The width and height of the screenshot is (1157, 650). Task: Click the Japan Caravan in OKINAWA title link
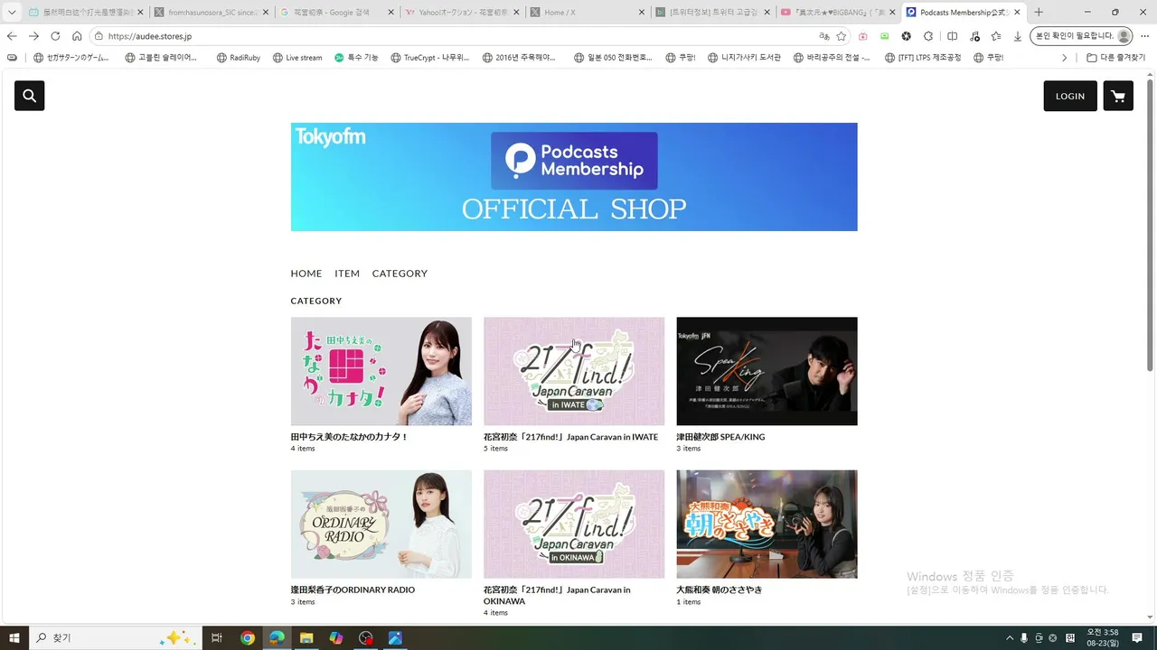pos(557,595)
